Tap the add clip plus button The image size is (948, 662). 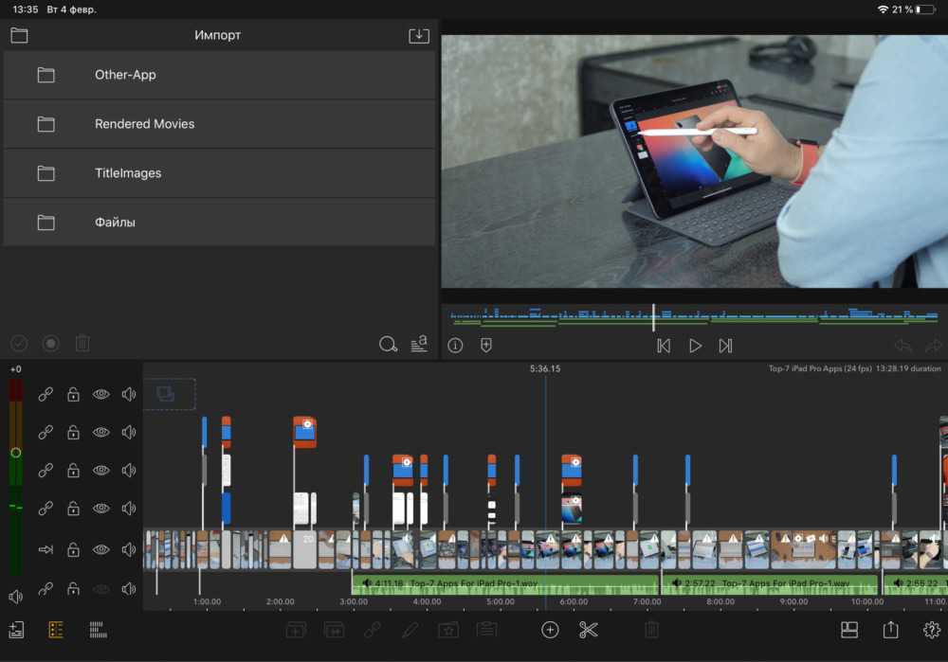coord(550,630)
